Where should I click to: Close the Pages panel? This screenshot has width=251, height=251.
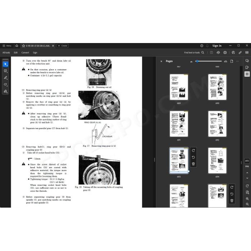[161, 61]
